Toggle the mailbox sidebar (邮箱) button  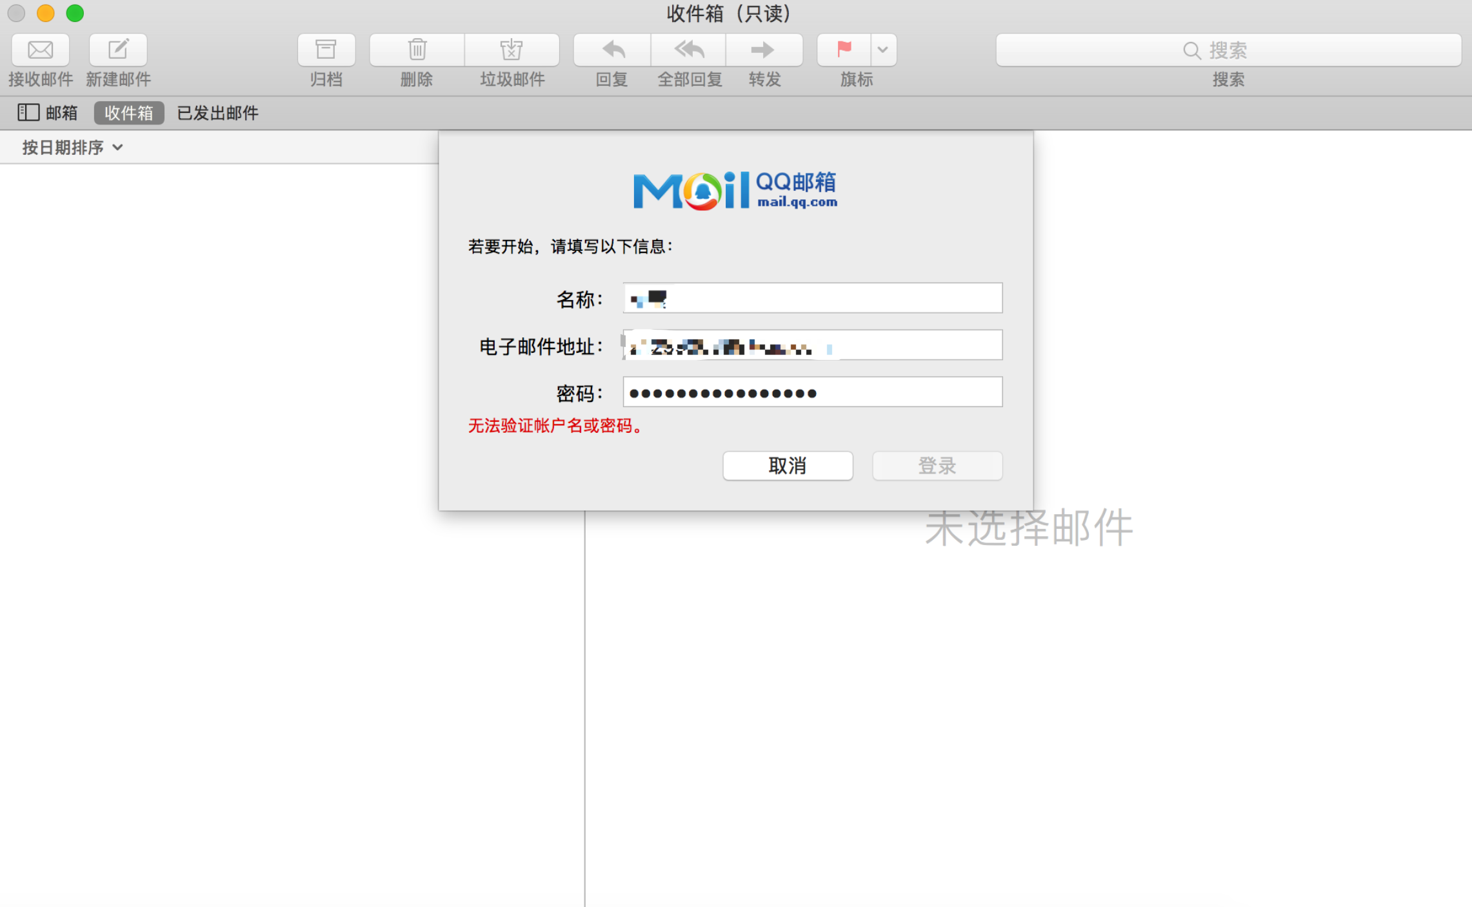pos(48,113)
